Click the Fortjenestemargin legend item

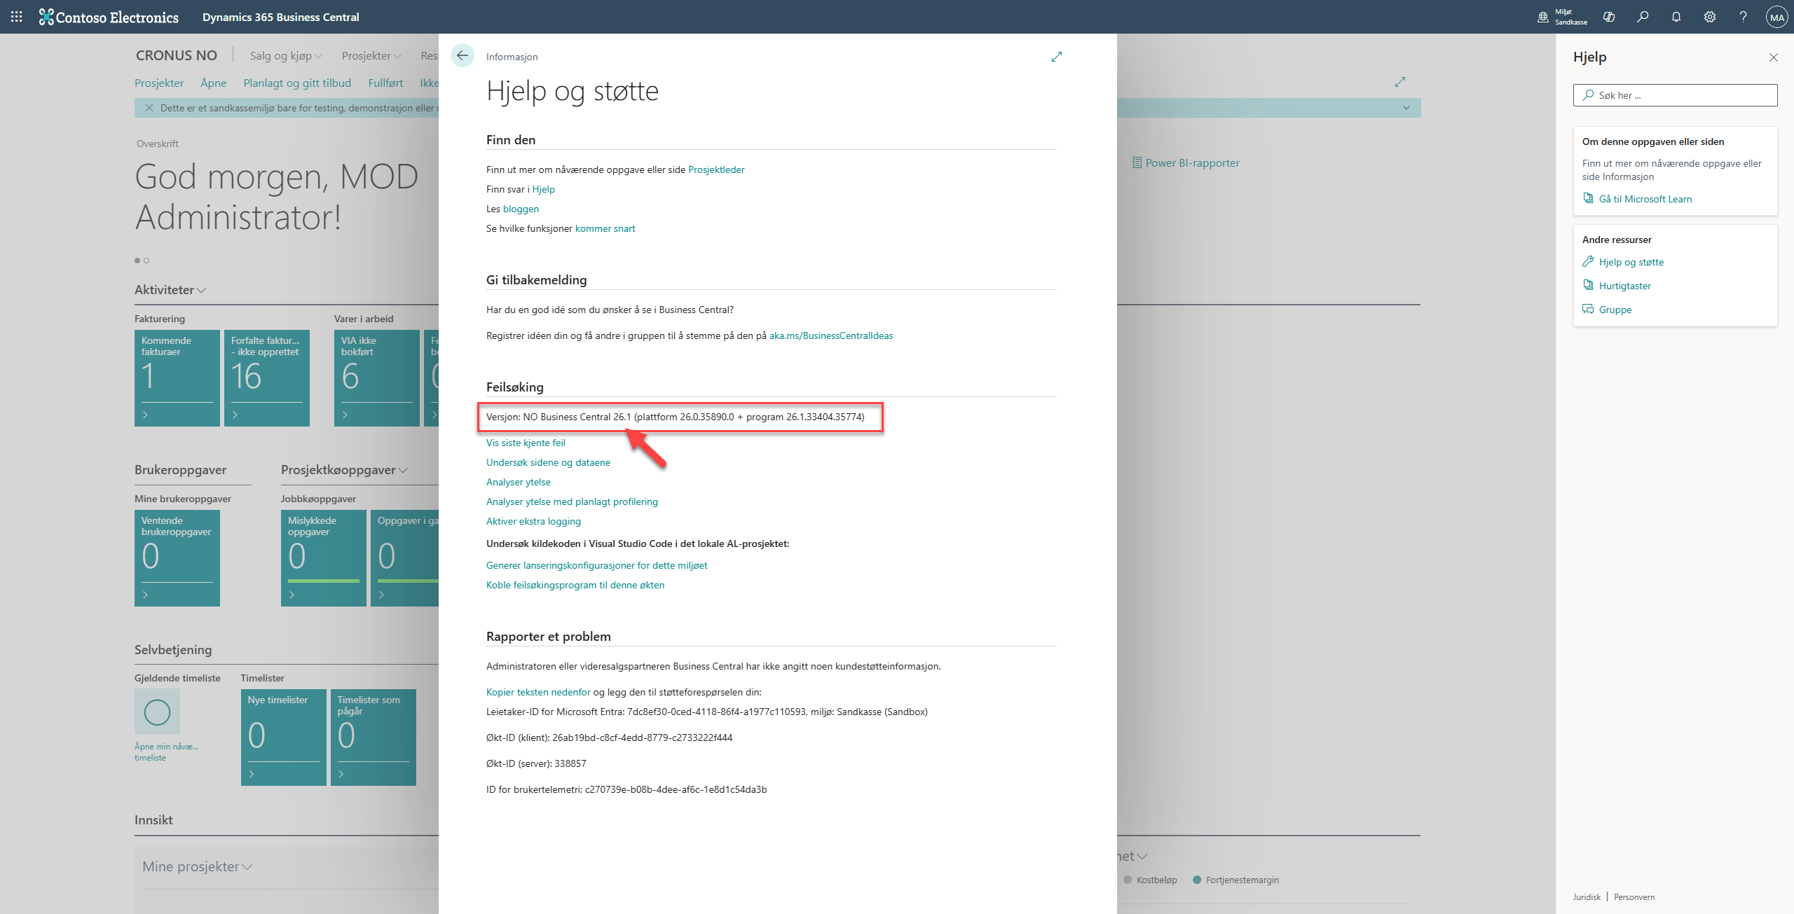click(1235, 880)
